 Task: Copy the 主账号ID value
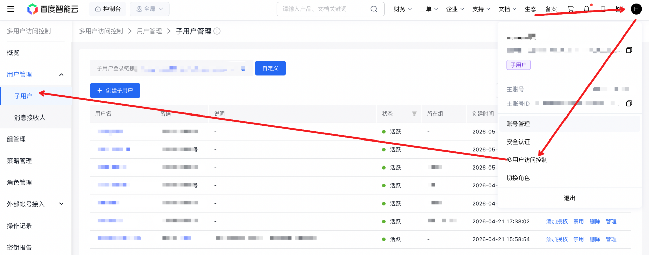click(x=629, y=103)
